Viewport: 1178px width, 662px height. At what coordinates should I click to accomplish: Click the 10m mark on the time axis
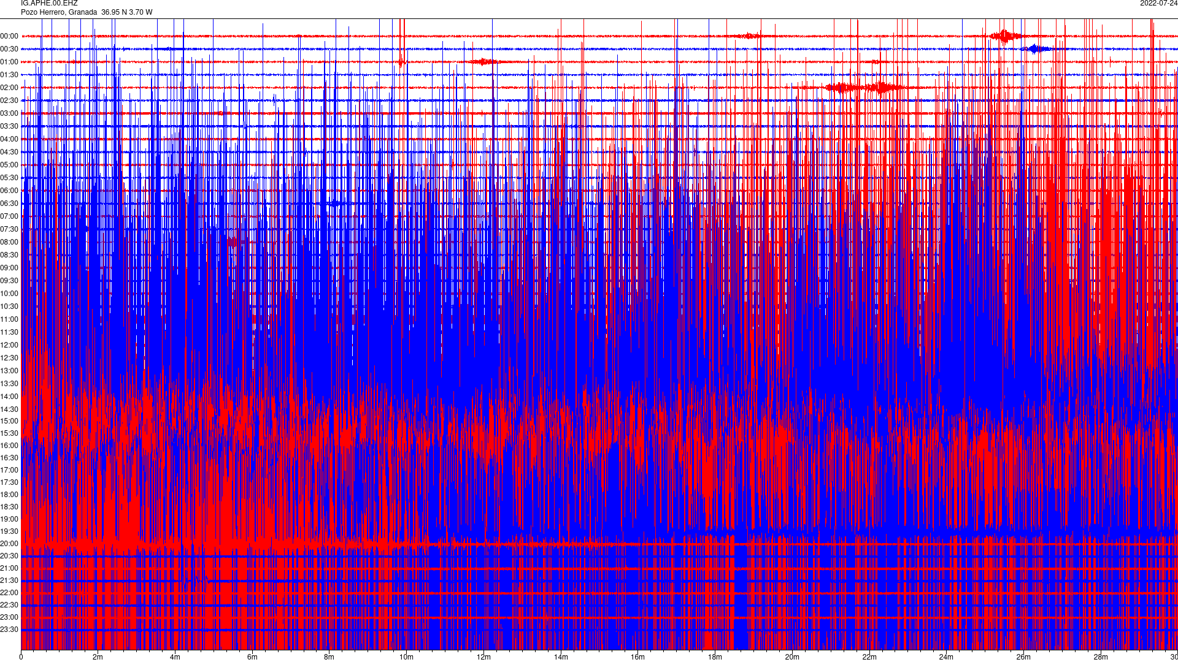(x=406, y=657)
